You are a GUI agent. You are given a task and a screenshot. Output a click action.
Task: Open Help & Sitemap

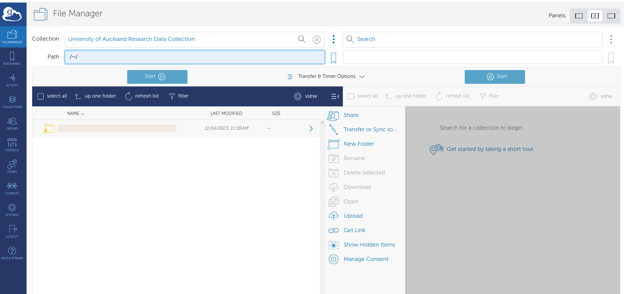coord(12,253)
